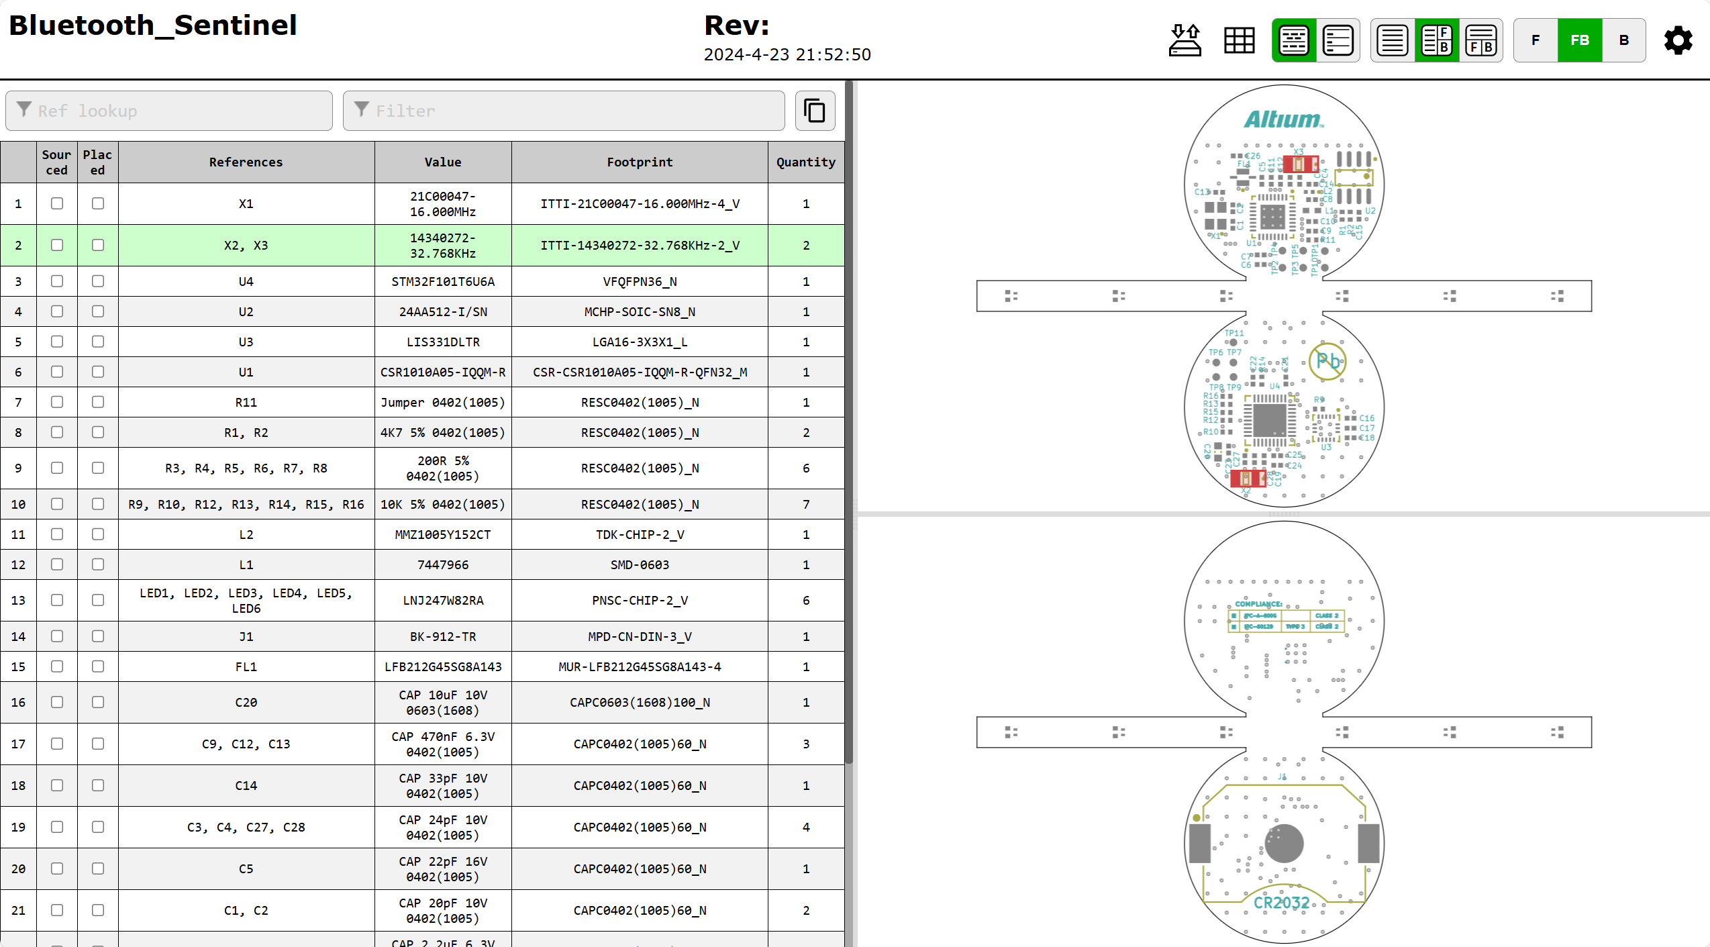Click the Ref lookup input field
The width and height of the screenshot is (1710, 947).
169,111
